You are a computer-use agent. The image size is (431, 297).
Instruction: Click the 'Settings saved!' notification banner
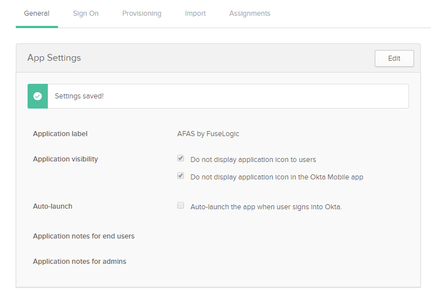coord(218,96)
